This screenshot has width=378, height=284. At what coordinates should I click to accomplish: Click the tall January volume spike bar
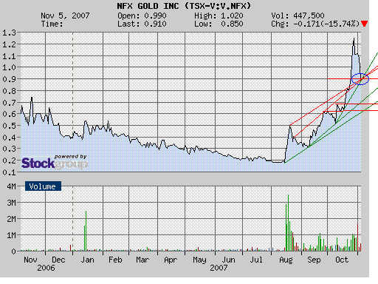click(86, 231)
